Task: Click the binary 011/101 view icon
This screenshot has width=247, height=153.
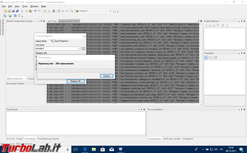Action: [x=15, y=16]
